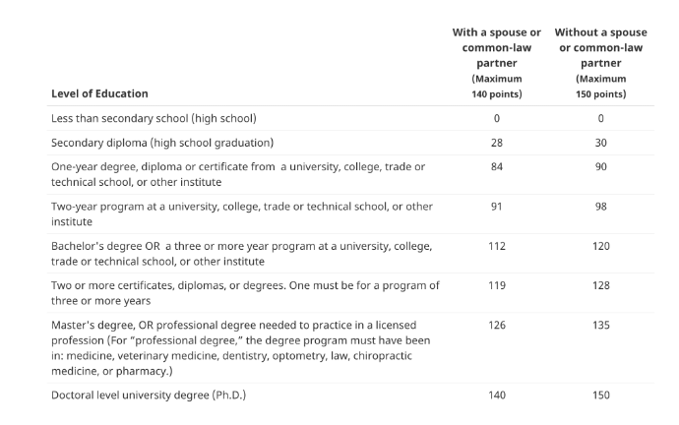Click '(Maximum 150 points)' text in the header
This screenshot has width=679, height=425.
coord(600,87)
